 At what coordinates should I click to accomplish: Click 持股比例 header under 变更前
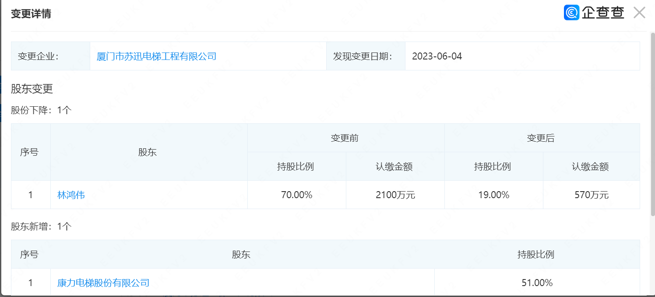(297, 167)
